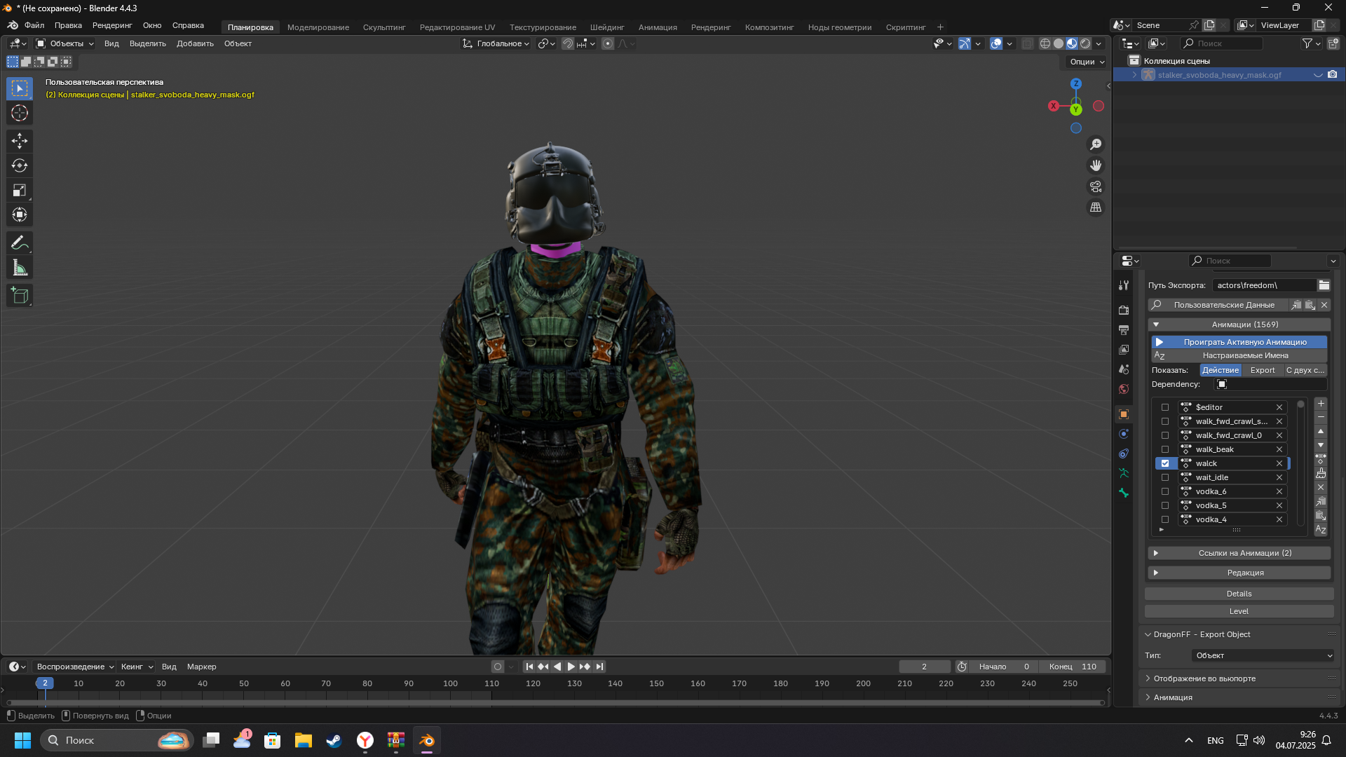1346x757 pixels.
Task: Open the Object Constraints properties tab
Action: (x=1124, y=453)
